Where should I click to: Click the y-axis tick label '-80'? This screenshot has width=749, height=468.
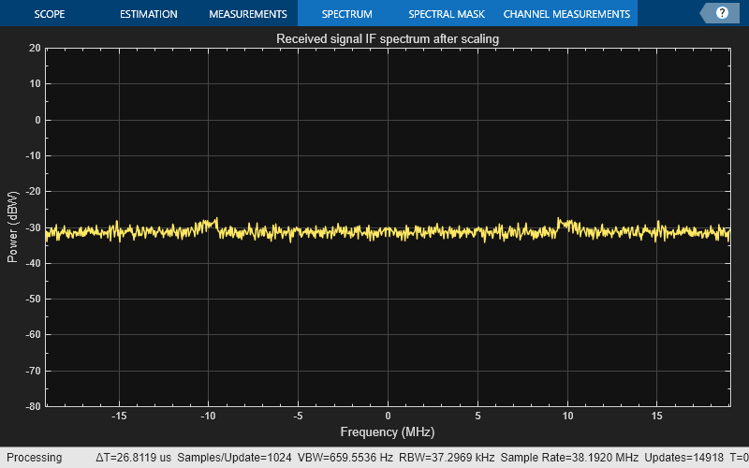click(34, 406)
